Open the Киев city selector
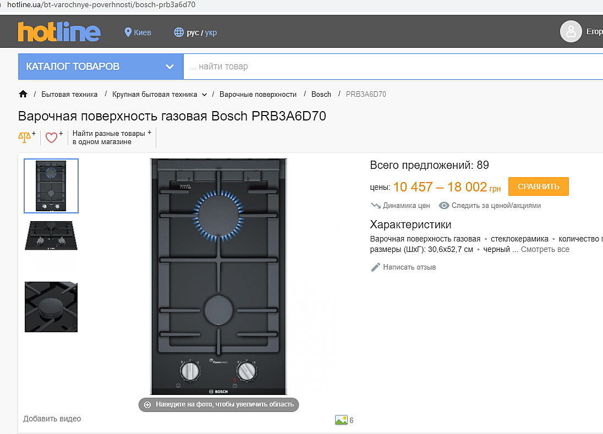This screenshot has width=603, height=434. pyautogui.click(x=138, y=32)
